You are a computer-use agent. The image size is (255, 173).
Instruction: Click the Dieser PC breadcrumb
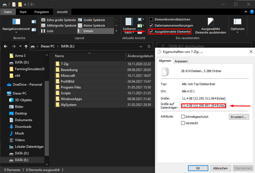48,47
